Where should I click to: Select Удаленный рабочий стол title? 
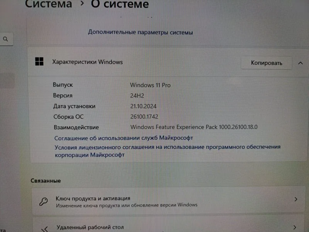point(90,227)
